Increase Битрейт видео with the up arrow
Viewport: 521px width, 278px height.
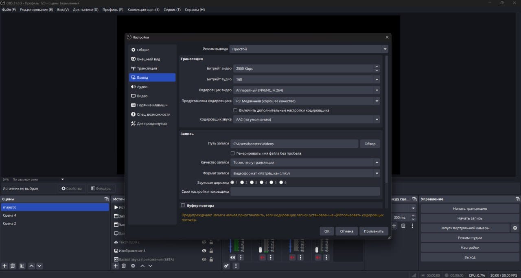tap(377, 67)
